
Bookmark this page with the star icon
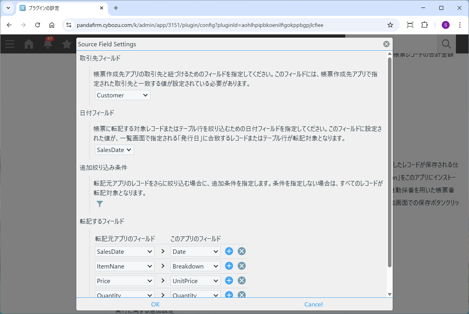tap(390, 25)
